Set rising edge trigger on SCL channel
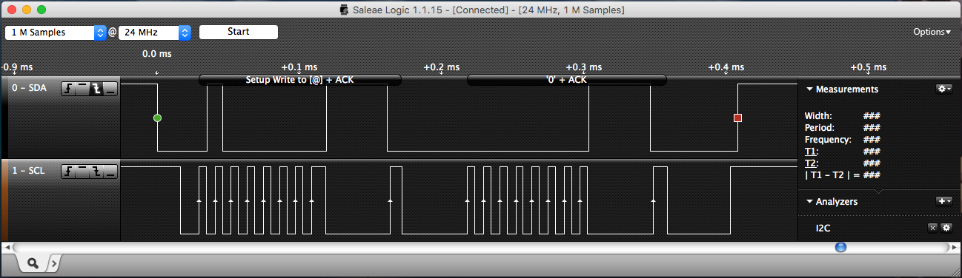 coord(67,172)
